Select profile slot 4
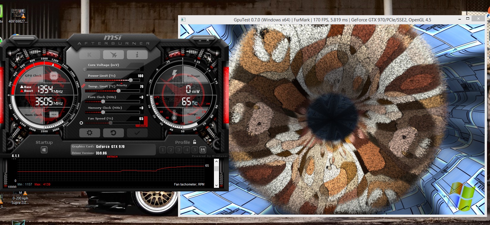Viewport: 490px width, 225px height. [187, 150]
